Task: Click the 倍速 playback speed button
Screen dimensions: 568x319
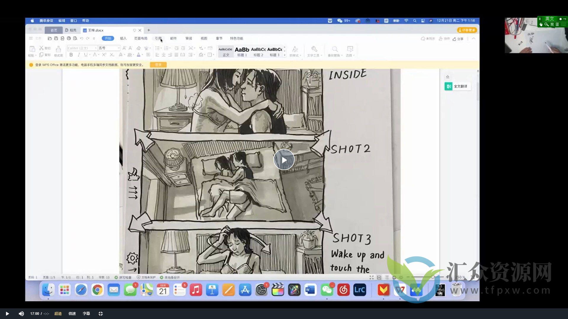Action: (72, 314)
